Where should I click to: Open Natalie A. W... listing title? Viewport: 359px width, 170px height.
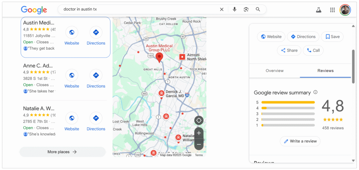click(39, 108)
